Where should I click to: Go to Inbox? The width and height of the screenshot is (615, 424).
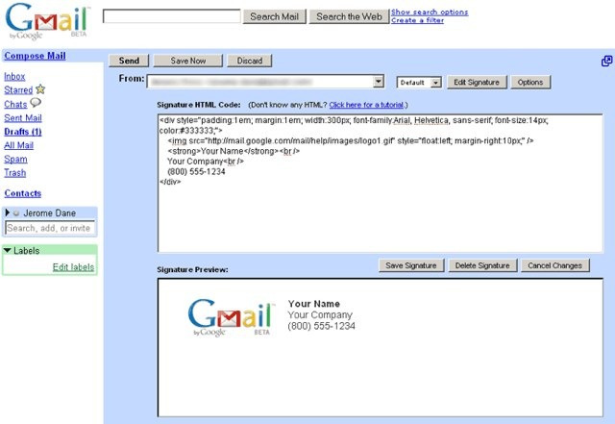click(14, 77)
